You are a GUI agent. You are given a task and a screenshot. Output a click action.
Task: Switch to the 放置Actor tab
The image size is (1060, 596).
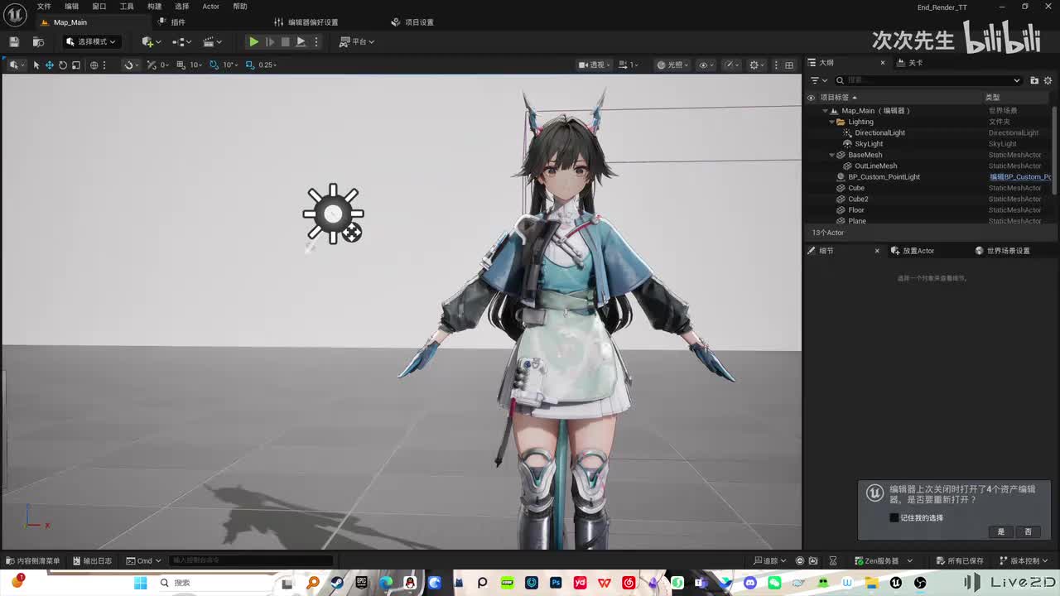(913, 251)
